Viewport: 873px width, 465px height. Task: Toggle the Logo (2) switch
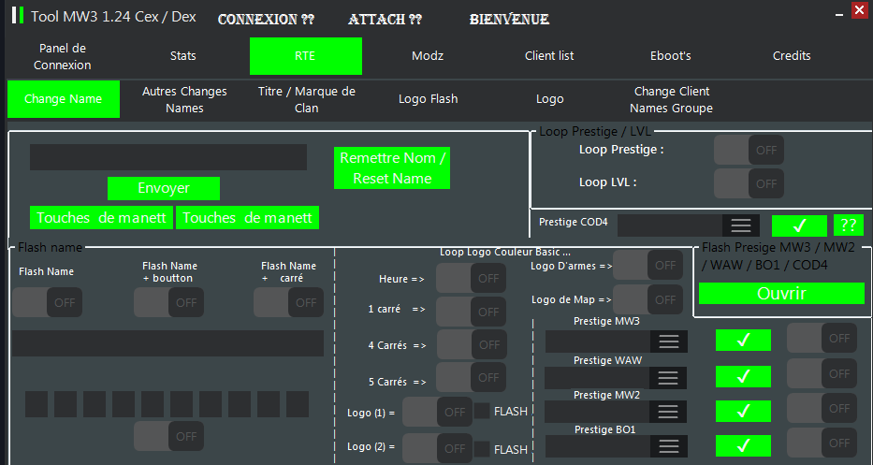(x=437, y=448)
